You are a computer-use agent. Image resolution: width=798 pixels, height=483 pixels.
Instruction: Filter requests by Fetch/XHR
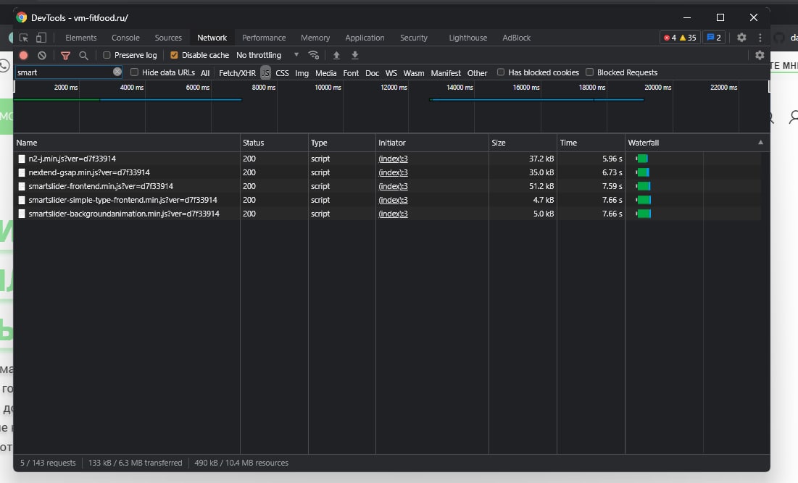237,73
